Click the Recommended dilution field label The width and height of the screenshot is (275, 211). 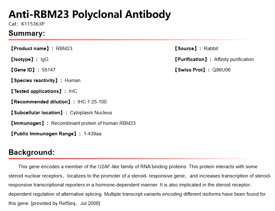click(40, 102)
